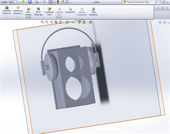Click the search magnifier icon
This screenshot has height=134, width=170.
pos(156,2)
